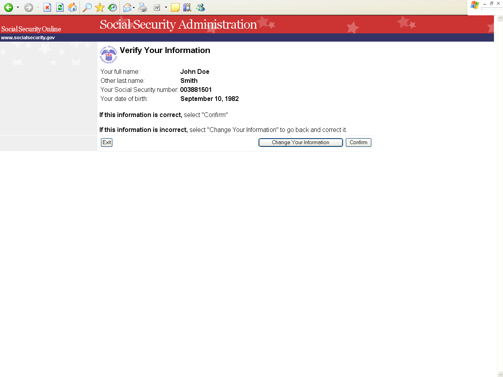Refresh the page with the green arrows icon
This screenshot has width=503, height=377.
60,7
